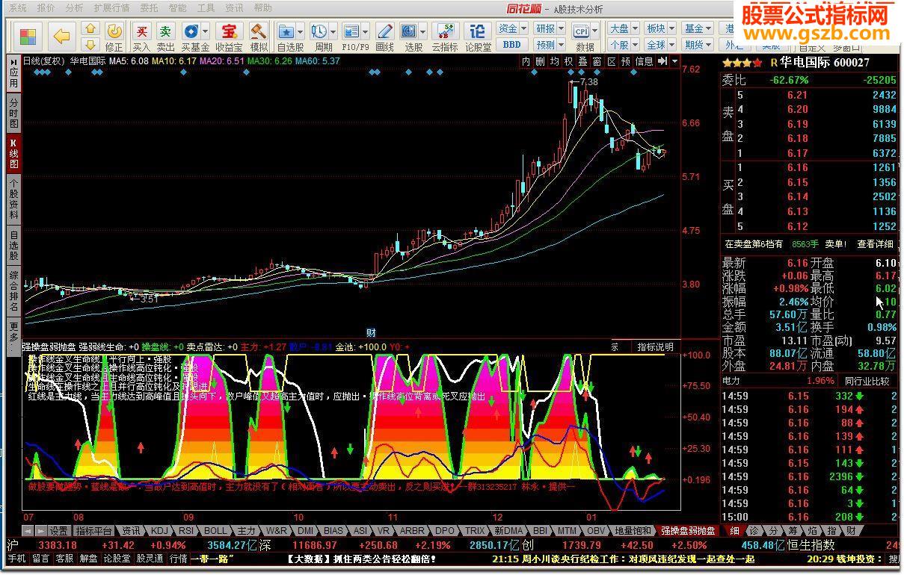The width and height of the screenshot is (904, 575).
Task: Click the 指标平台 button
Action: pyautogui.click(x=94, y=531)
